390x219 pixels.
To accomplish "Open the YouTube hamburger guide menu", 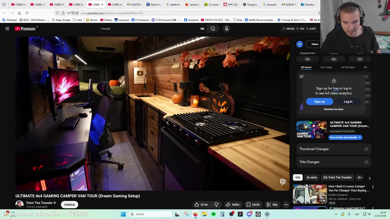I will coord(7,29).
